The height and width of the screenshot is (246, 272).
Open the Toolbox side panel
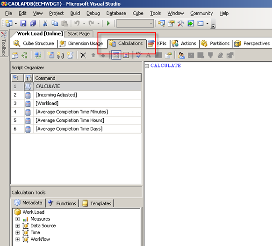coord(4,44)
